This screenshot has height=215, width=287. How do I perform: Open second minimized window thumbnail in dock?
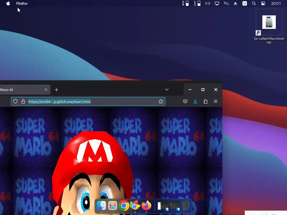pyautogui.click(x=174, y=206)
